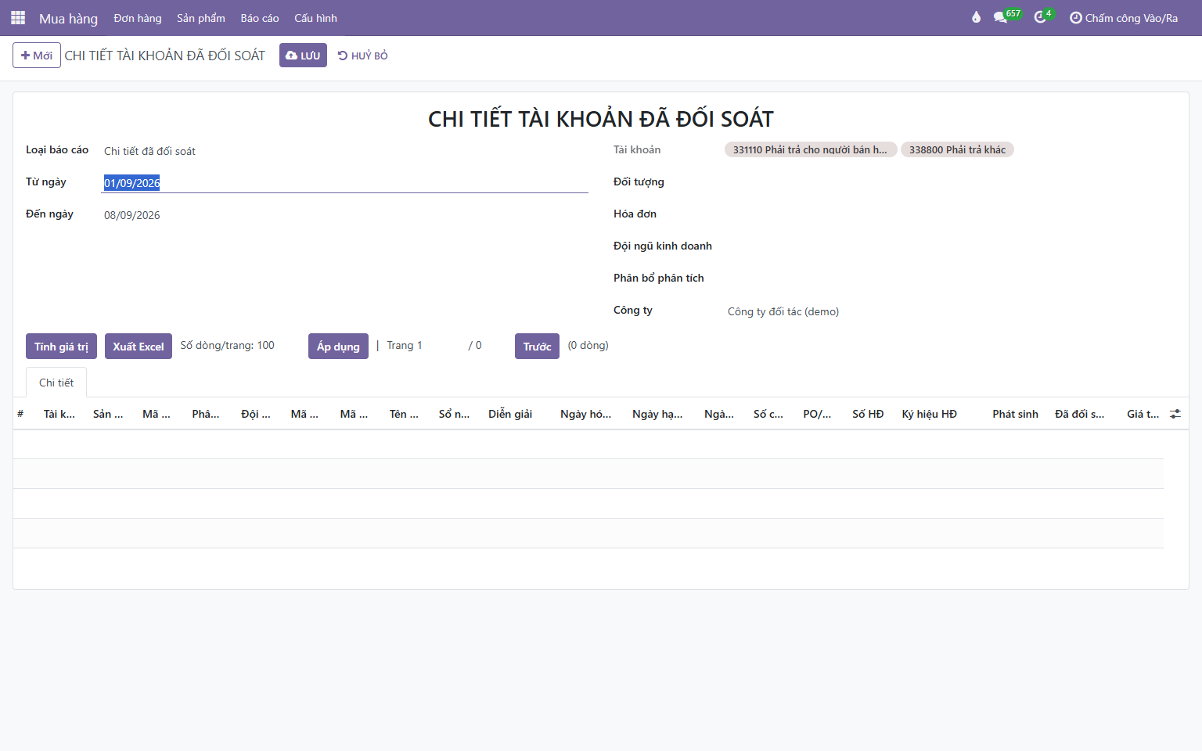Sort by the Ký hiệu HĐ column
The height and width of the screenshot is (751, 1202).
pyautogui.click(x=929, y=414)
